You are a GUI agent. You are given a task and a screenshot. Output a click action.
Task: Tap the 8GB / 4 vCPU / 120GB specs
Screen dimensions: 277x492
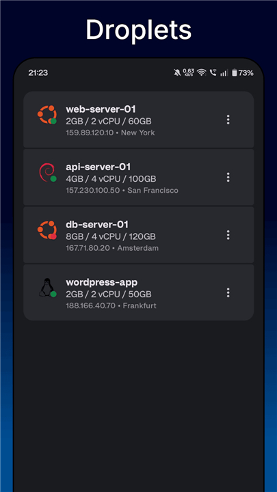click(x=111, y=236)
